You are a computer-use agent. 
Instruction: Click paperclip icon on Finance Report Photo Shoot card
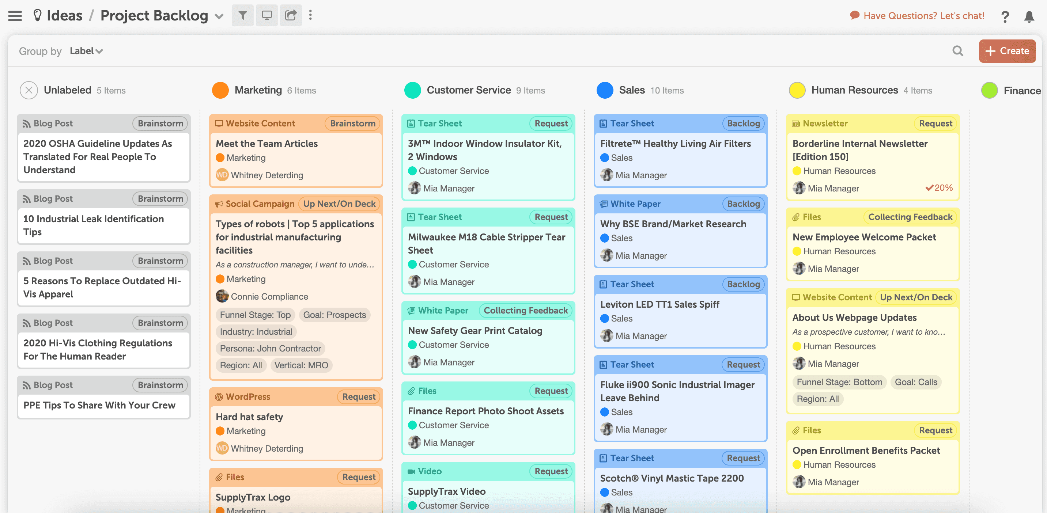(x=411, y=391)
